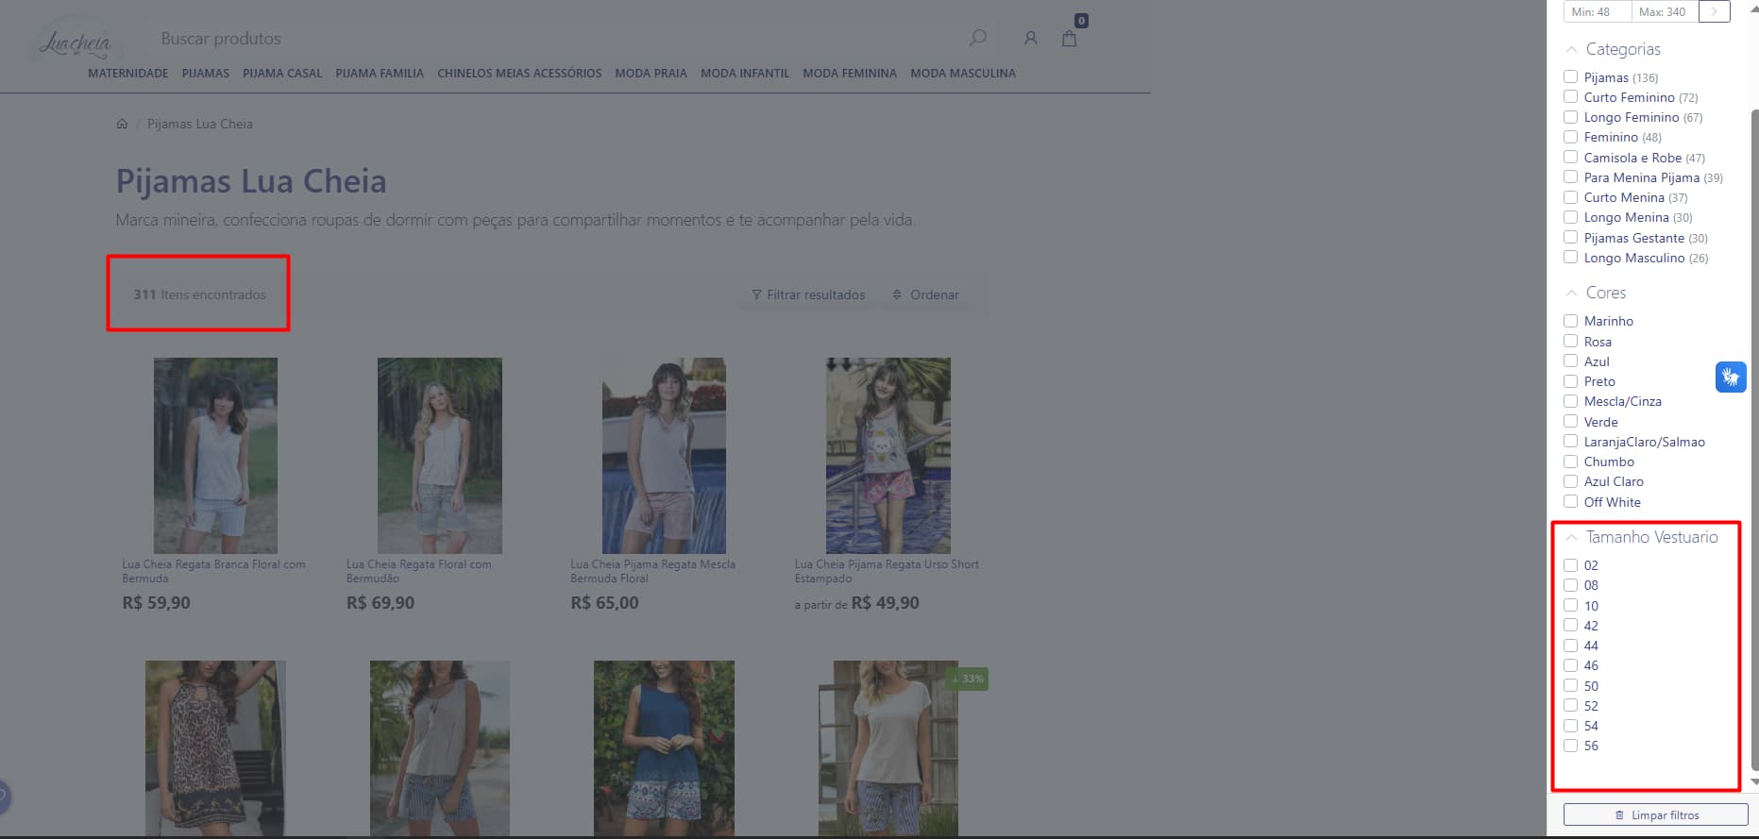Check the Curto Feminino category checkbox
Viewport: 1759px width, 839px height.
pos(1571,96)
